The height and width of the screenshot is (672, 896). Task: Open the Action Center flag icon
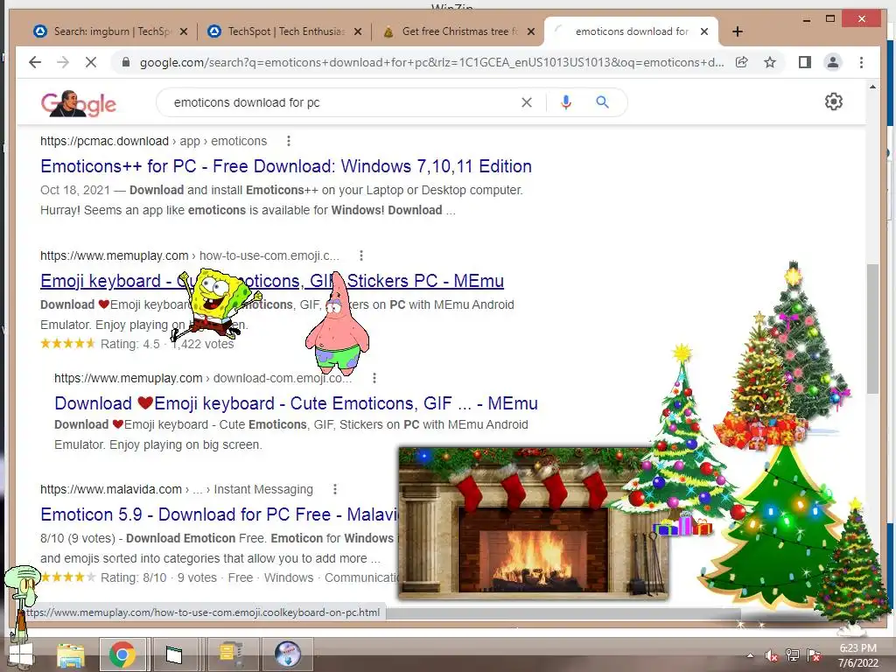coord(814,655)
